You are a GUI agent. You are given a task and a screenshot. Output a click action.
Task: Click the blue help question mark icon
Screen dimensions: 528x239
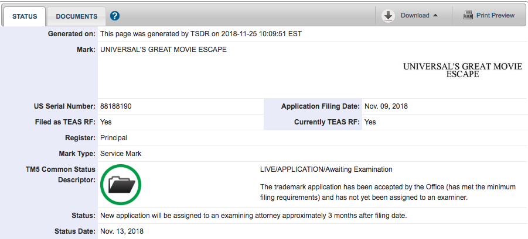point(115,16)
